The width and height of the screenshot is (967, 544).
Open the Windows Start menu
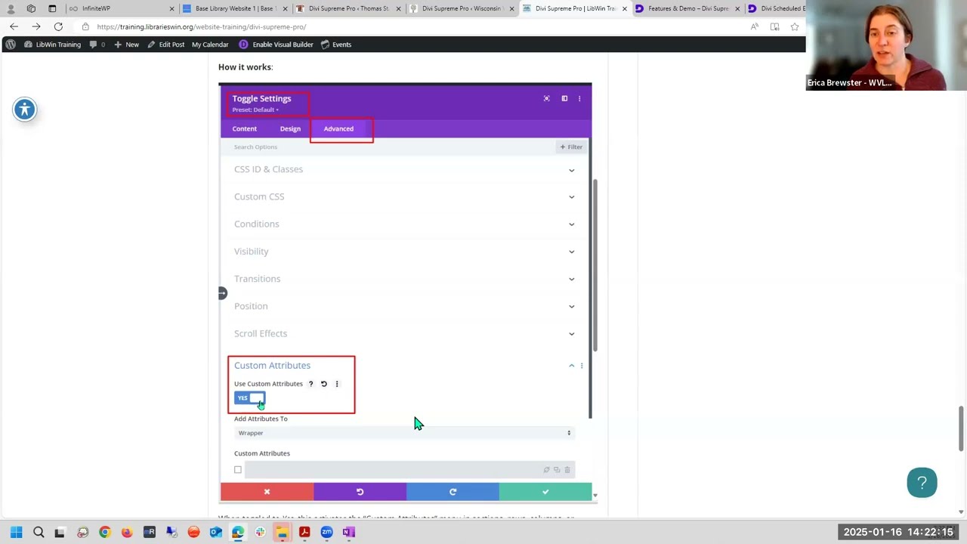coord(16,532)
